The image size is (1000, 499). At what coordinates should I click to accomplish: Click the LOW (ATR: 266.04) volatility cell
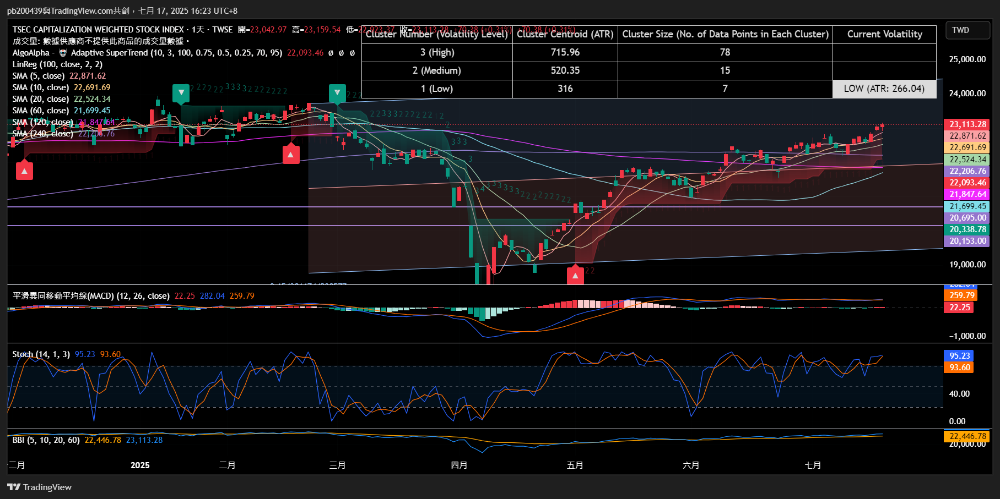point(884,89)
